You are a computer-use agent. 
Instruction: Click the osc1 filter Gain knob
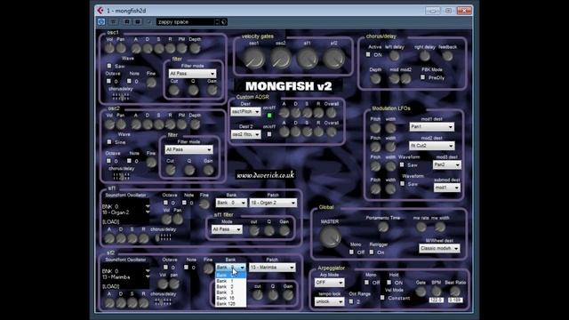tap(212, 90)
